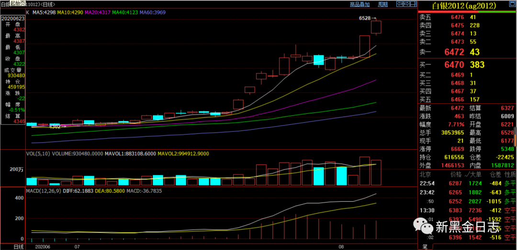Click the 成交量 value 930480
The image size is (517, 250).
click(x=16, y=76)
